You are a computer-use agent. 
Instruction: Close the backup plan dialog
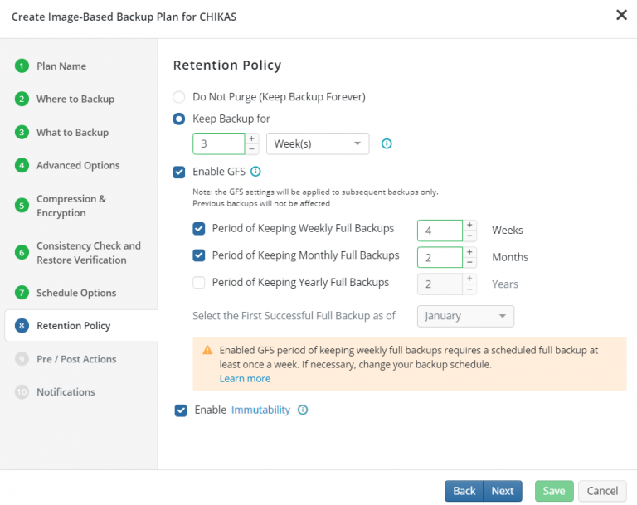click(x=621, y=15)
